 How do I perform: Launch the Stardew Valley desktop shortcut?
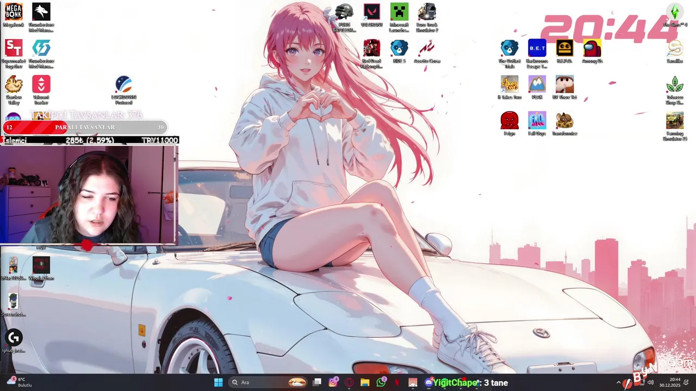[14, 89]
